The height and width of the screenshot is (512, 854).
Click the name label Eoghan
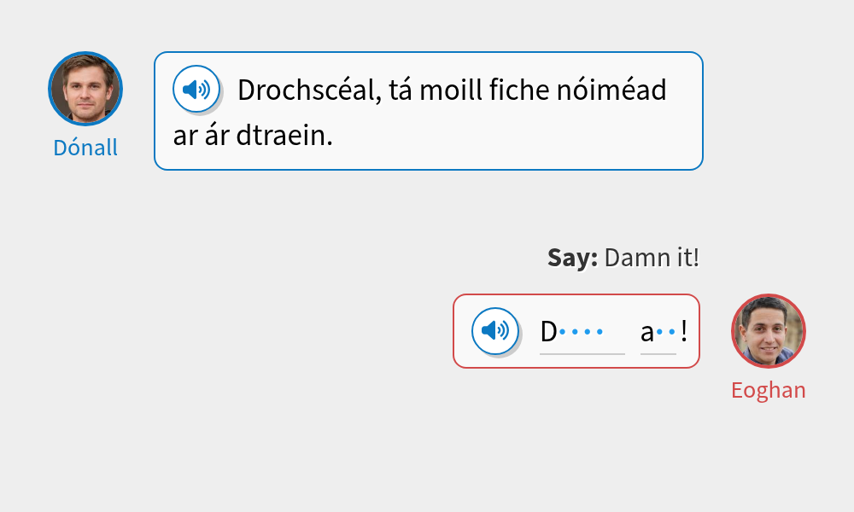coord(769,389)
